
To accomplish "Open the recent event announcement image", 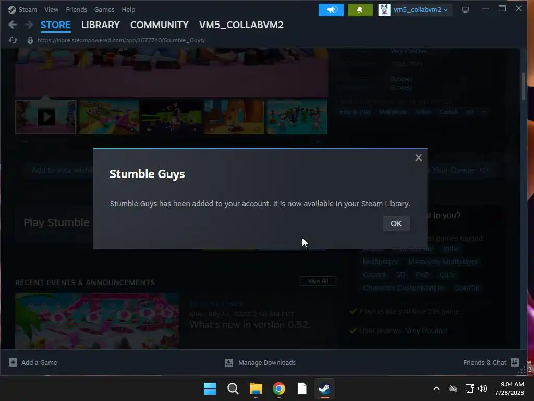I will 97,321.
